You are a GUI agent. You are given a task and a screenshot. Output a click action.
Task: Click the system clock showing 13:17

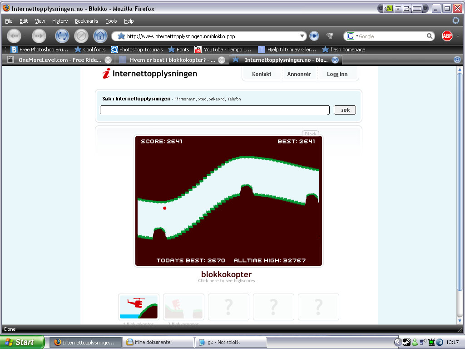click(452, 342)
